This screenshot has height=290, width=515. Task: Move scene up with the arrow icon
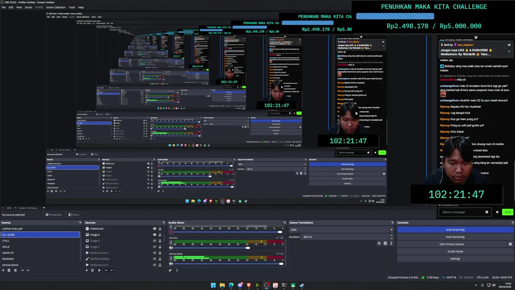(23, 270)
